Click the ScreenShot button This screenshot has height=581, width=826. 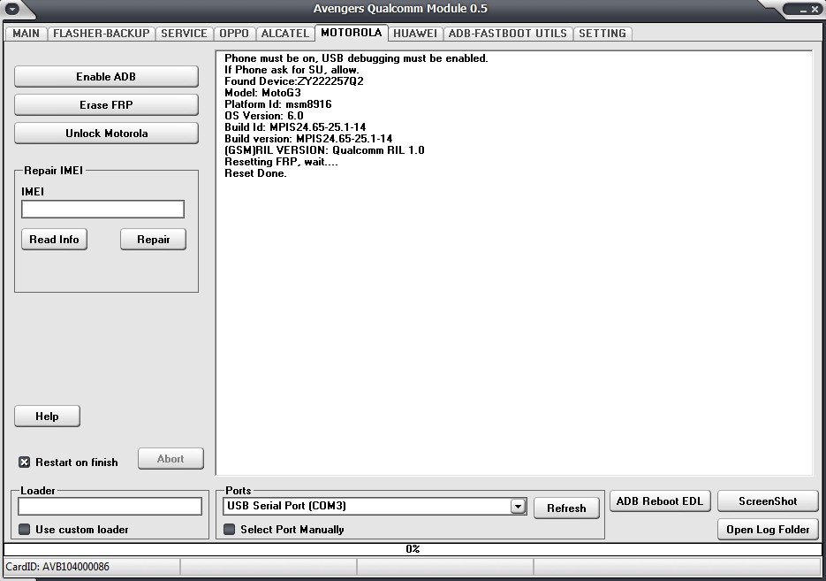click(768, 501)
